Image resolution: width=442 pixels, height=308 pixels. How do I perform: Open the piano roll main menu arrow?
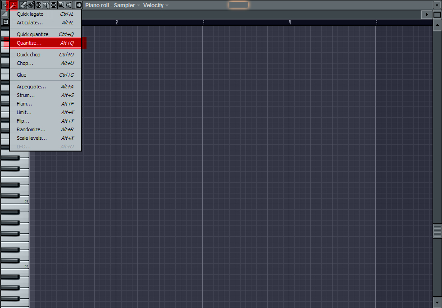pyautogui.click(x=5, y=5)
